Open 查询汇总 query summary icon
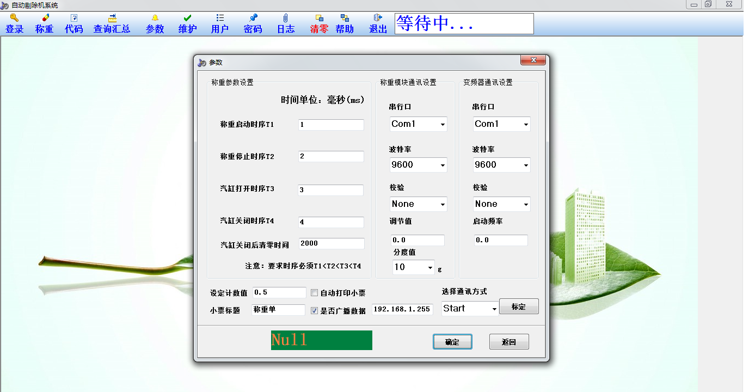Screen dimensions: 755x392 112,18
